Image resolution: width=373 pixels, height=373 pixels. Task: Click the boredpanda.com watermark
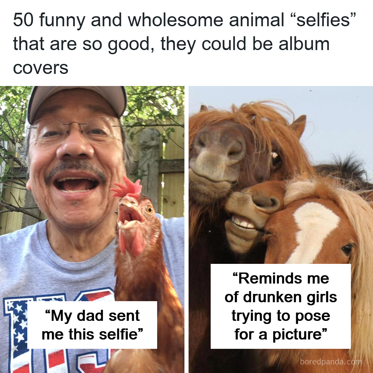click(331, 362)
